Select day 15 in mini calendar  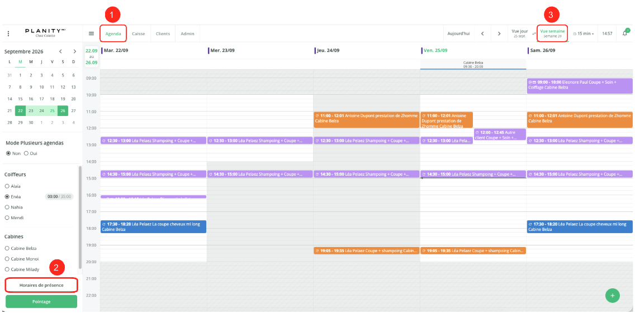pyautogui.click(x=20, y=99)
